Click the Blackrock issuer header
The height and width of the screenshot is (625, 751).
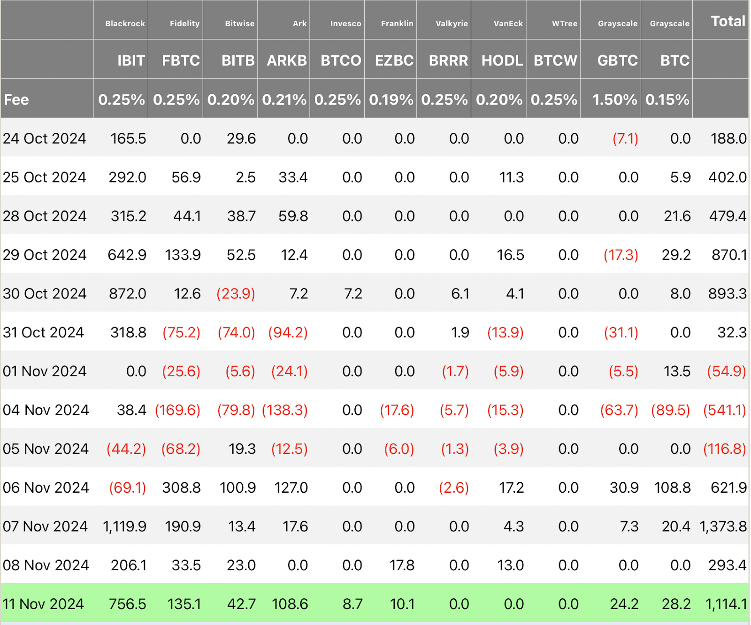(125, 23)
